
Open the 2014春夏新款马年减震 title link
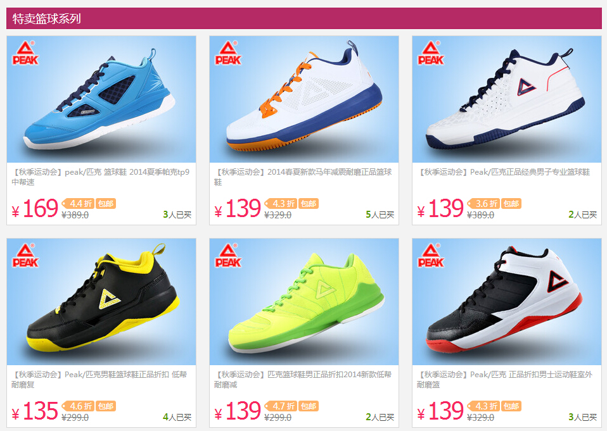click(303, 177)
